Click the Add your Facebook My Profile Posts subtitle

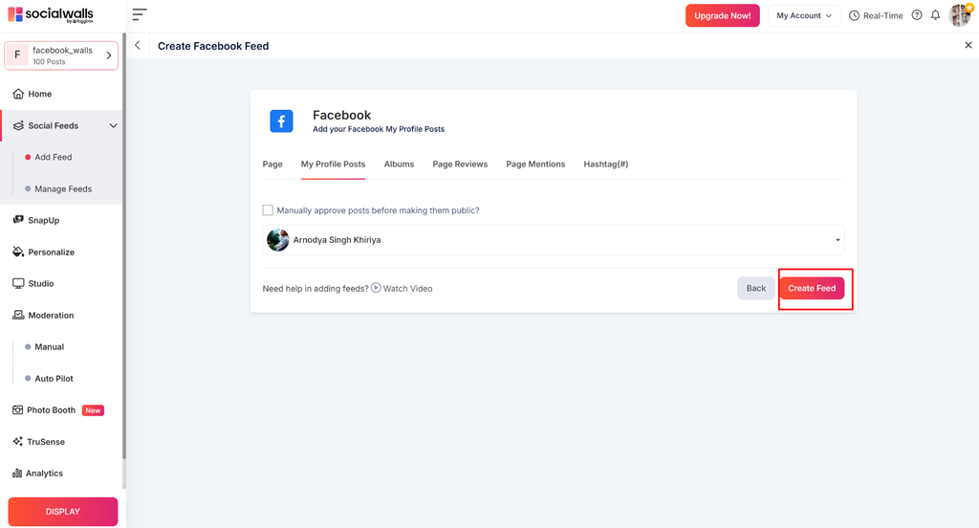coord(379,129)
